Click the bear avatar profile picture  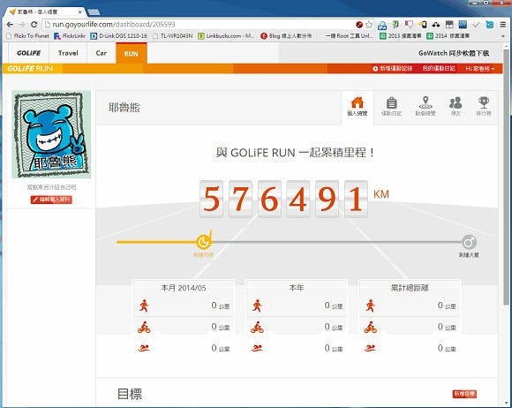[51, 134]
